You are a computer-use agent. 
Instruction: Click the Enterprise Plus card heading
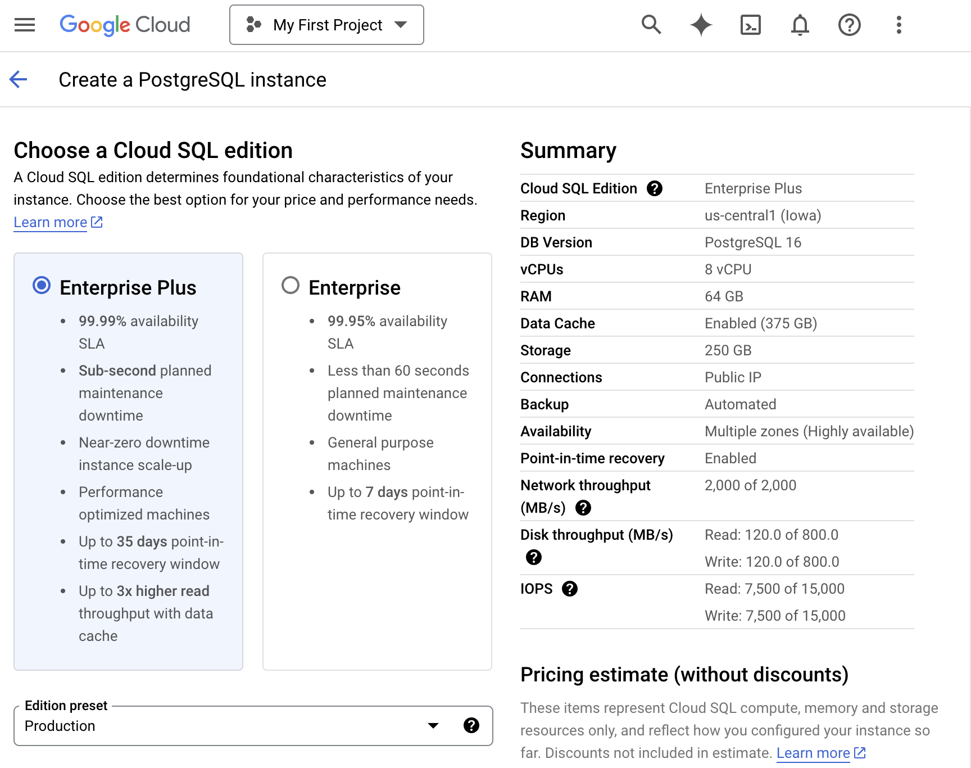tap(128, 288)
